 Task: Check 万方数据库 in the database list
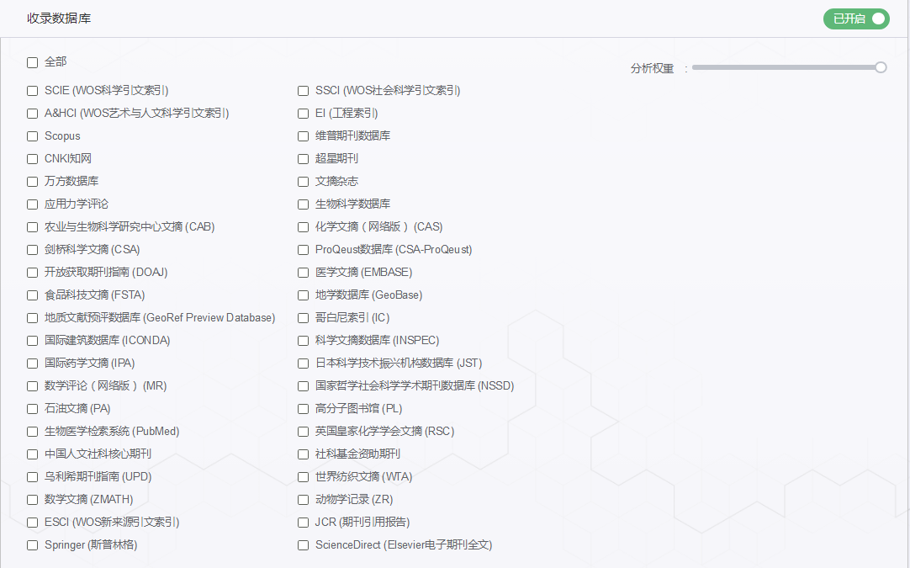32,181
